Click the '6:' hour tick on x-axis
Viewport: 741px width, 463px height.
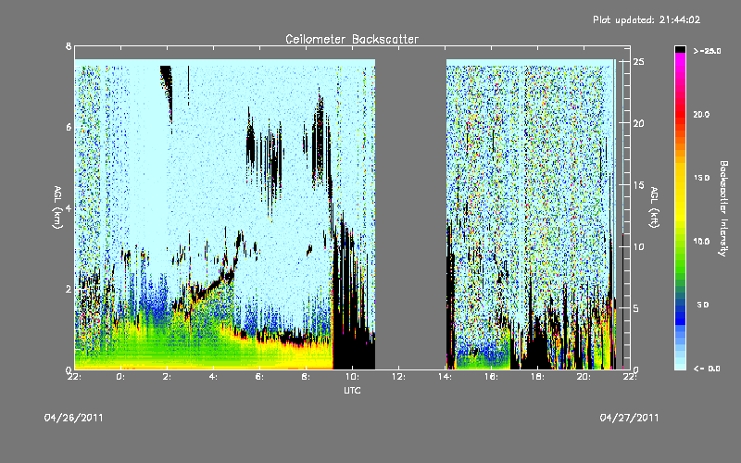[x=260, y=377]
